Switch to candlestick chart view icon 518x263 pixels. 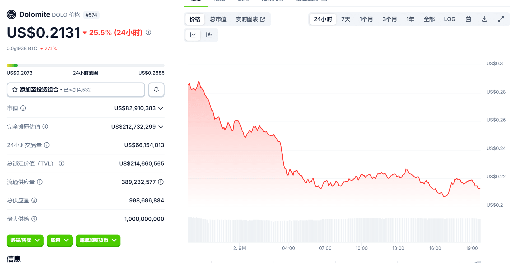click(209, 35)
